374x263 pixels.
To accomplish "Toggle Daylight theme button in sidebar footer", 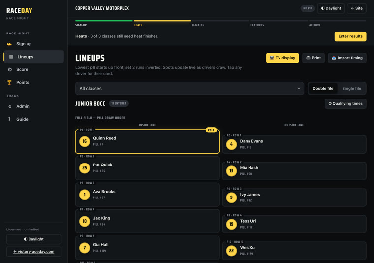I will pyautogui.click(x=33, y=239).
